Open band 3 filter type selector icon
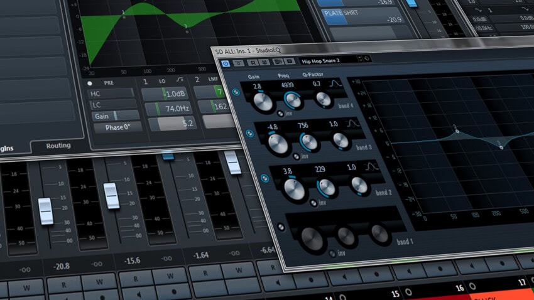This screenshot has width=534, height=300. (x=352, y=124)
